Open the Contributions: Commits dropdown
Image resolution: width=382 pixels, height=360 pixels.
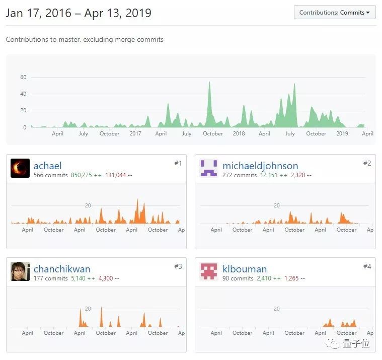[335, 12]
